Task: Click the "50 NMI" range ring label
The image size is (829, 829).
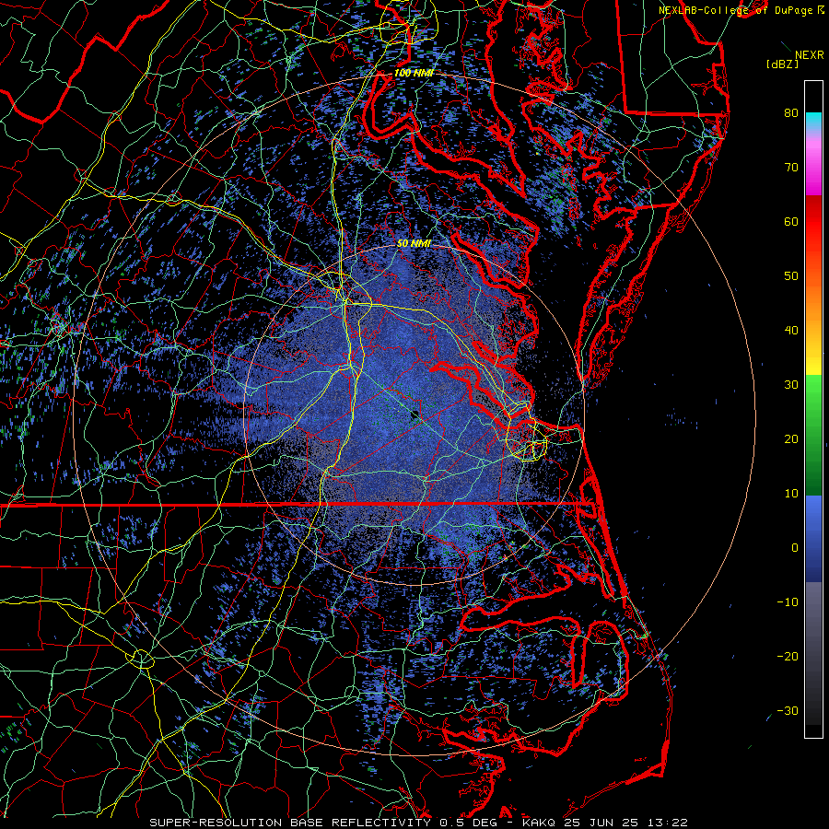Action: tap(414, 244)
